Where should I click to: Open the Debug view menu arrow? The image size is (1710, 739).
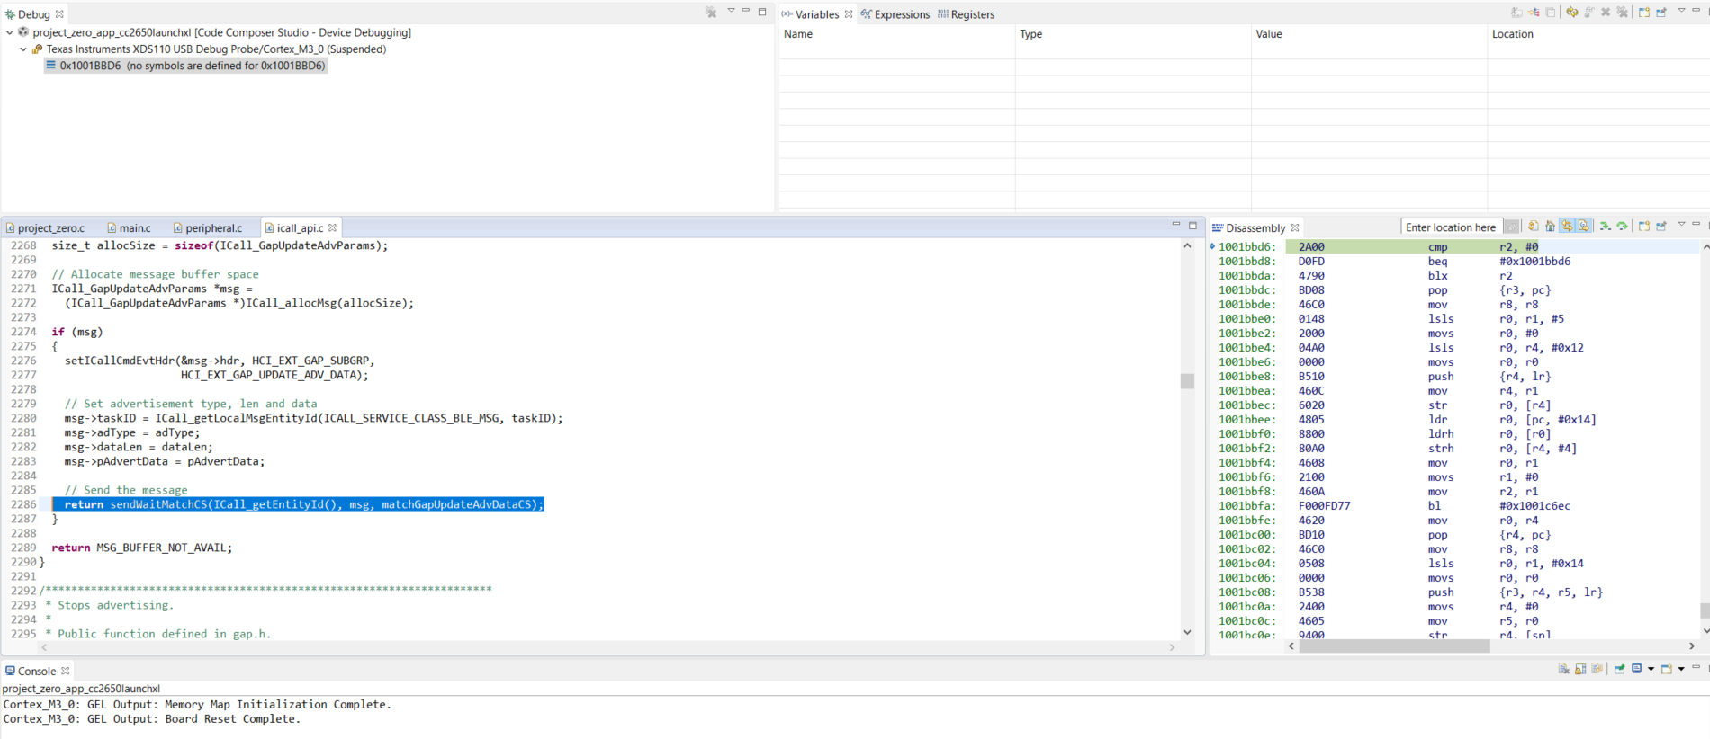pos(731,11)
